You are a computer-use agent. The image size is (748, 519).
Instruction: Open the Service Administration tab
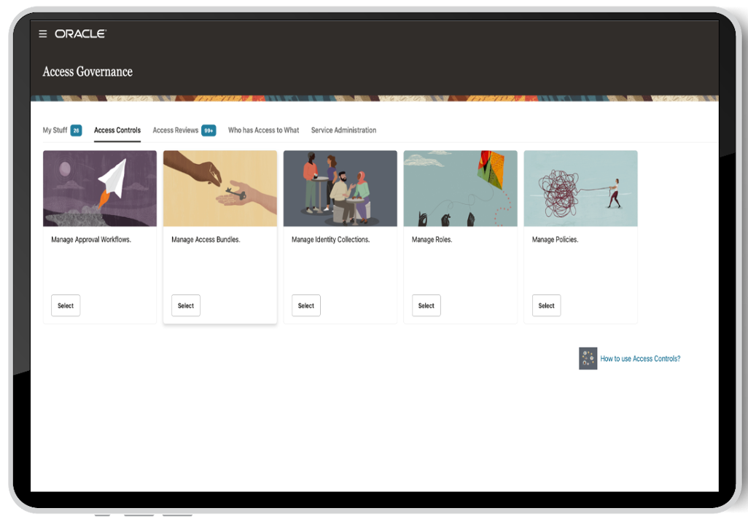coord(343,130)
